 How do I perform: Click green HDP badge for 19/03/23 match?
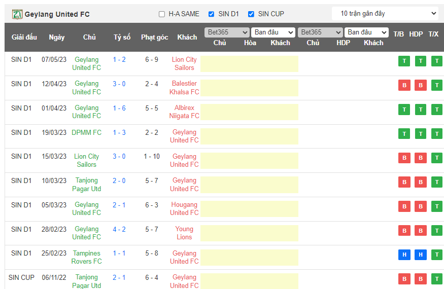[x=420, y=134]
